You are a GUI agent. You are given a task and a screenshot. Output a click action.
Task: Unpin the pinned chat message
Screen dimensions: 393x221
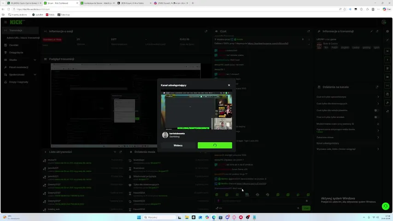coord(303,39)
